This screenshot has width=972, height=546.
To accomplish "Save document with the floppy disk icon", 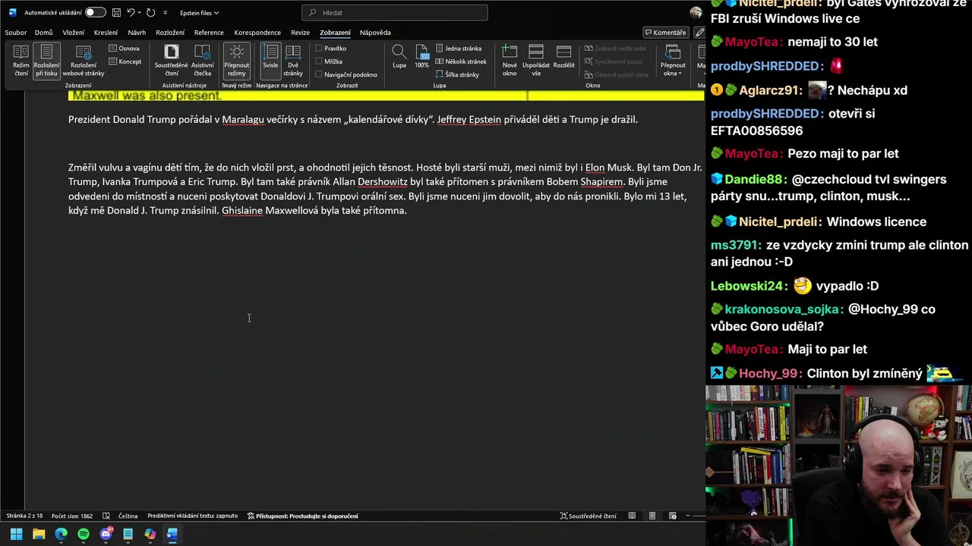I will tap(116, 13).
